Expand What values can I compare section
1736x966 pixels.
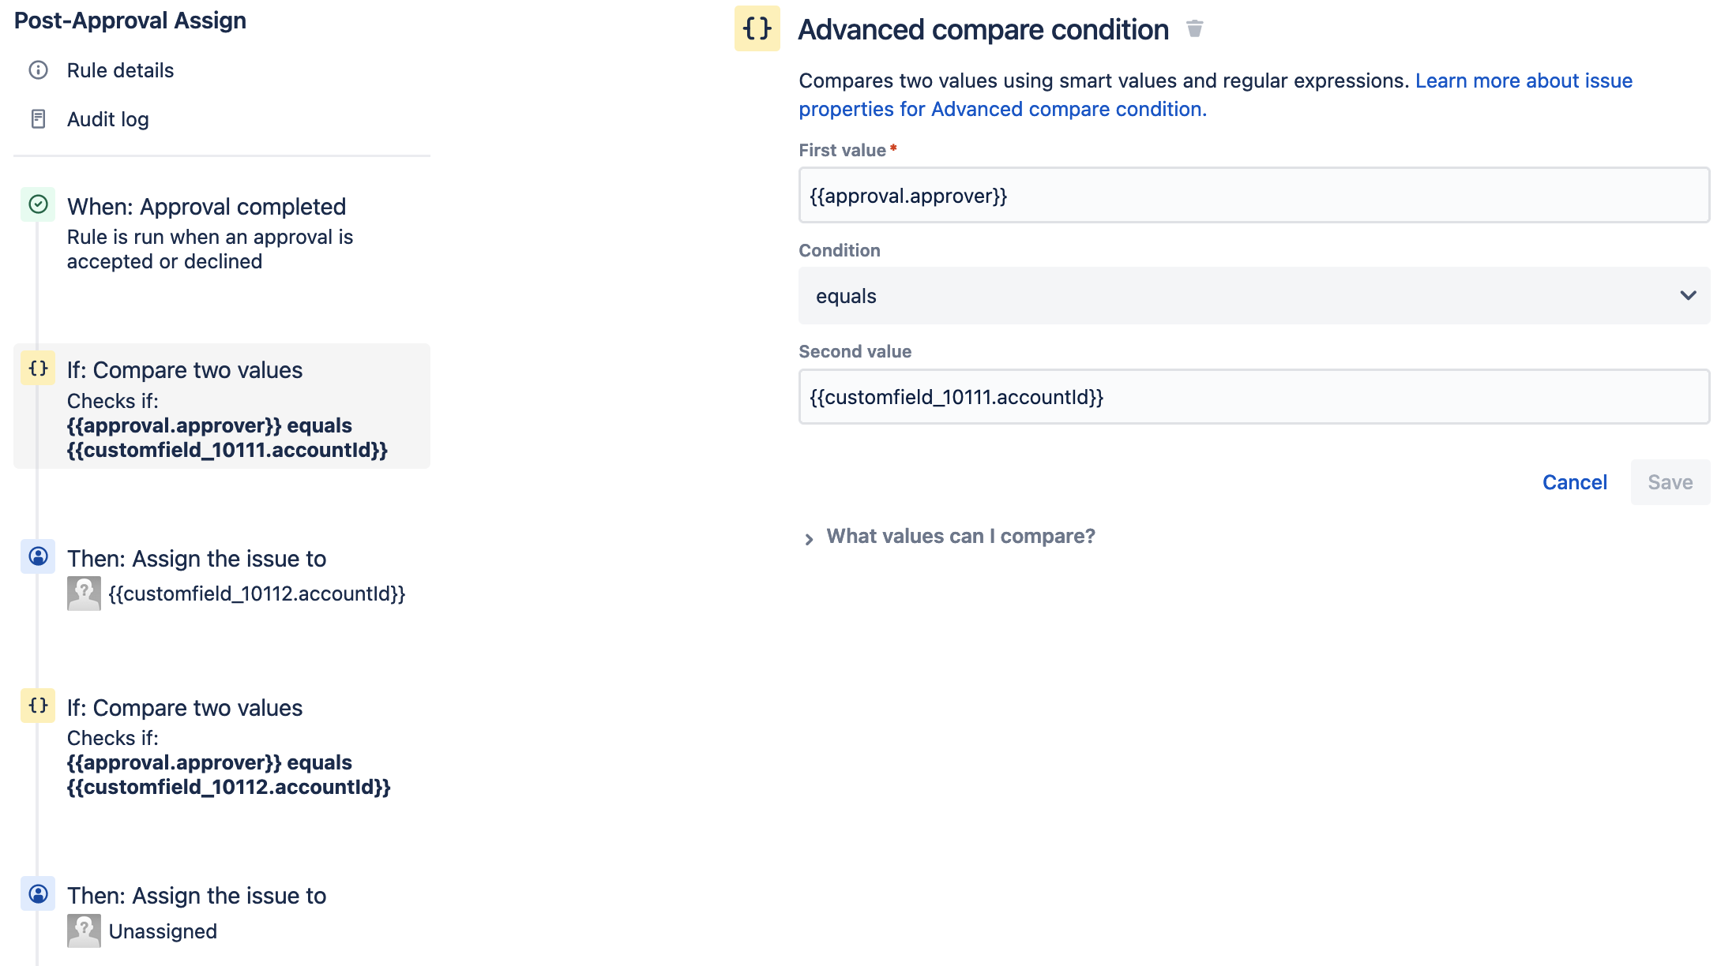960,537
